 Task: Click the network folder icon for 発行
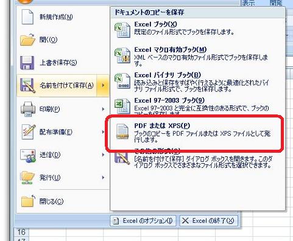[x=27, y=178]
